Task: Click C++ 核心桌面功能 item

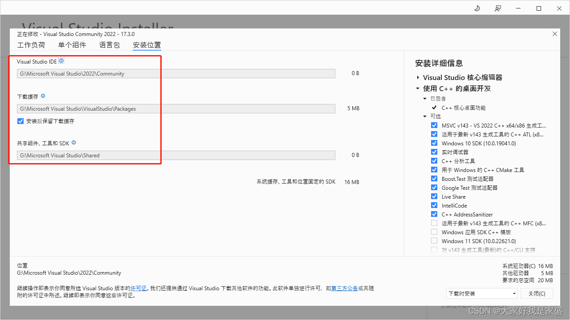Action: tap(464, 108)
